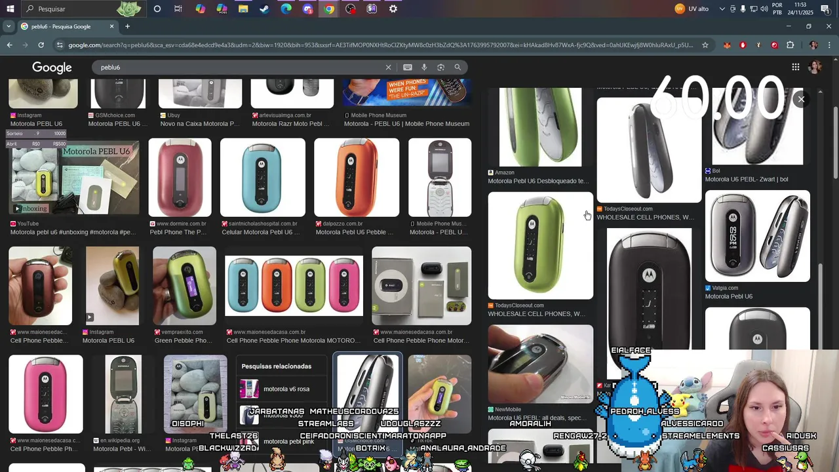Image resolution: width=839 pixels, height=472 pixels.
Task: Open link Motorola Pebl U6 Desbloqueado
Action: click(538, 181)
